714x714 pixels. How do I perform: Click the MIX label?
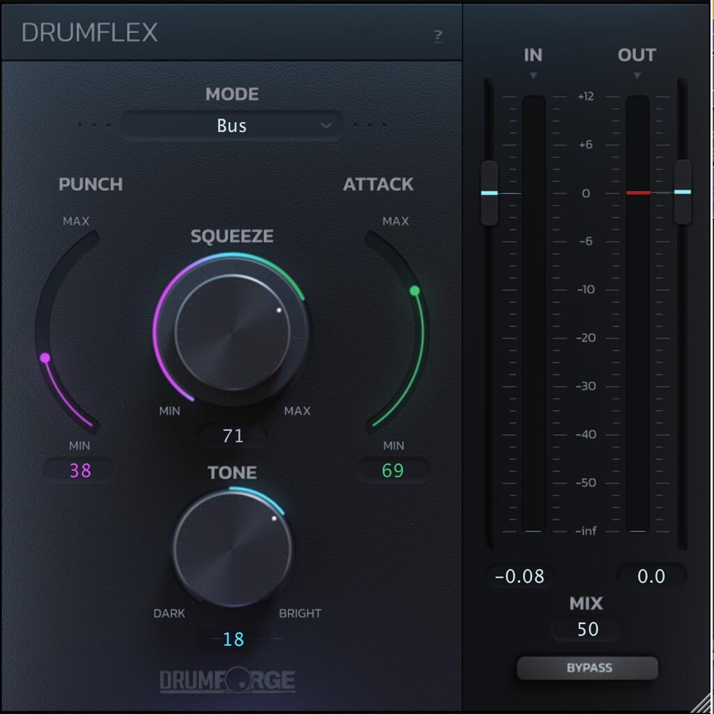[x=586, y=603]
